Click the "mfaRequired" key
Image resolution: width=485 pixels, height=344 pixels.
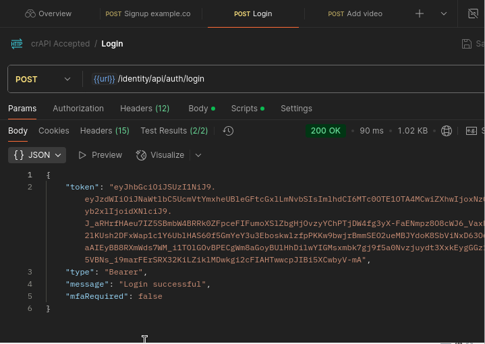coord(96,296)
